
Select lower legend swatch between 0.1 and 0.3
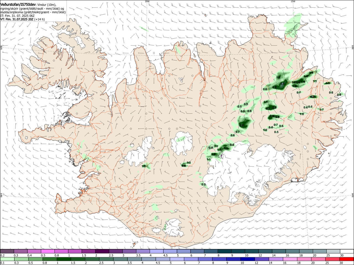(7, 259)
